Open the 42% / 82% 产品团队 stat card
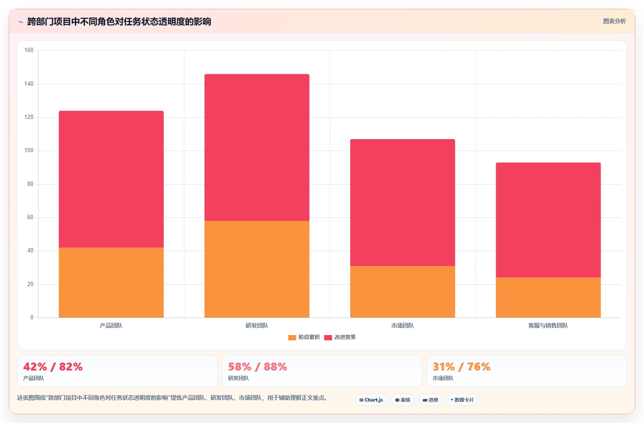The width and height of the screenshot is (644, 423). [x=117, y=371]
